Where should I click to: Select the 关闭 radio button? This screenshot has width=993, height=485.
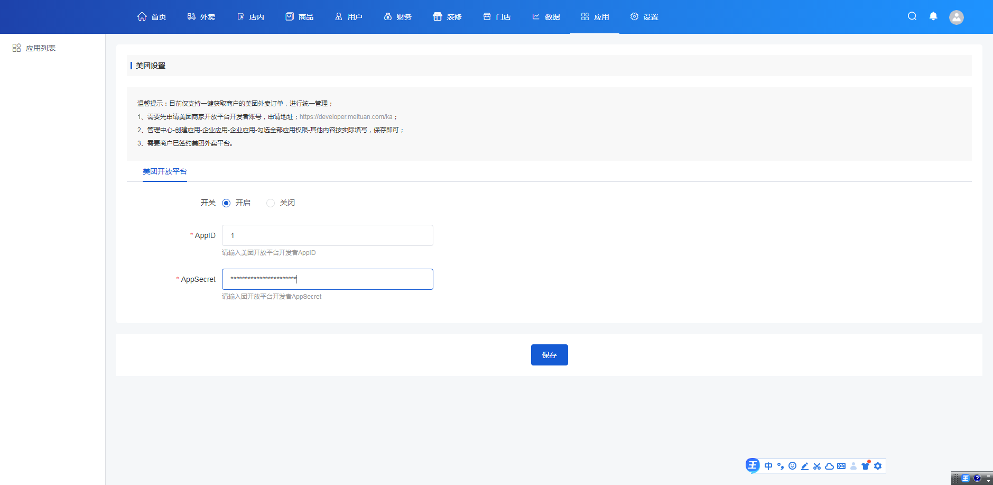tap(271, 203)
